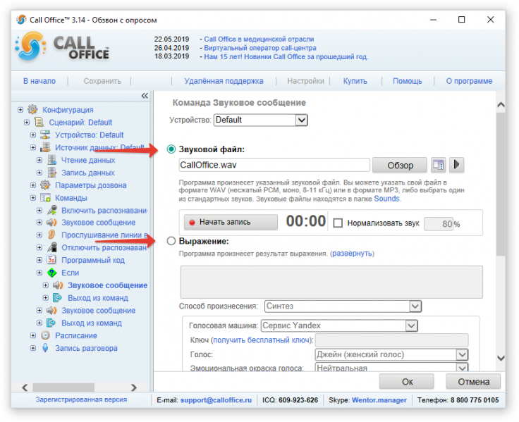Open the Помощь menu item
Image resolution: width=519 pixels, height=422 pixels.
407,81
